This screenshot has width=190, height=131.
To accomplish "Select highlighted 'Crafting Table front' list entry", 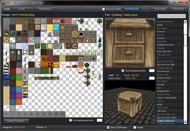I will pos(170,121).
